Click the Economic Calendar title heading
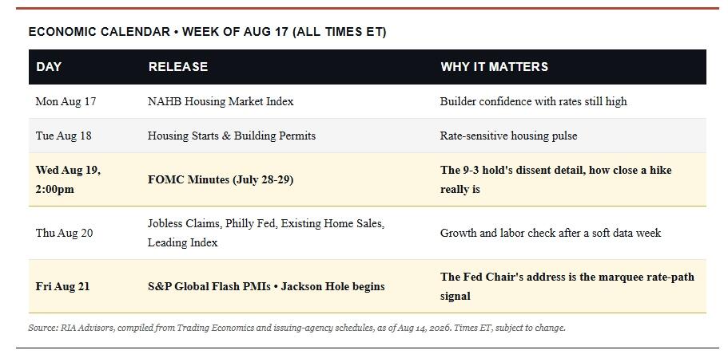 [x=207, y=32]
